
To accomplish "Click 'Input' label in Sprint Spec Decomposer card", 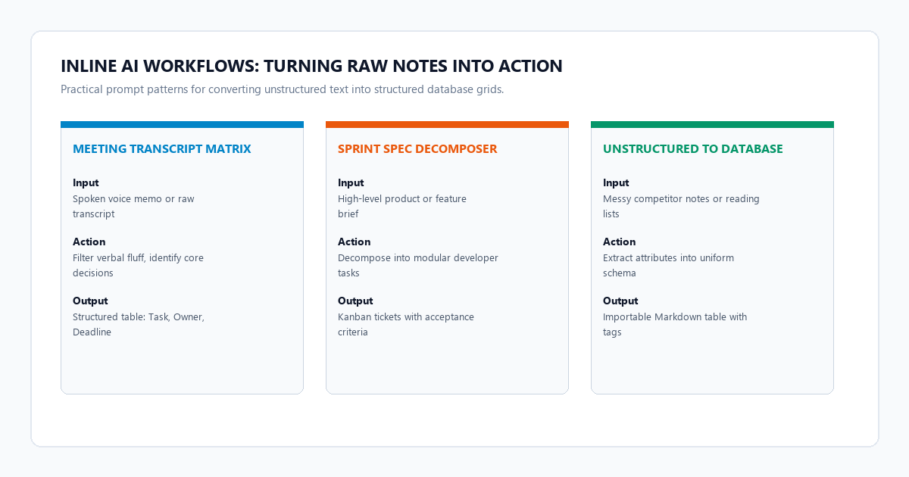I will tap(351, 182).
